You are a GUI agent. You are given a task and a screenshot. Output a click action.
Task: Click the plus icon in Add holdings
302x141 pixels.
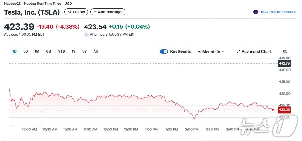[95, 12]
